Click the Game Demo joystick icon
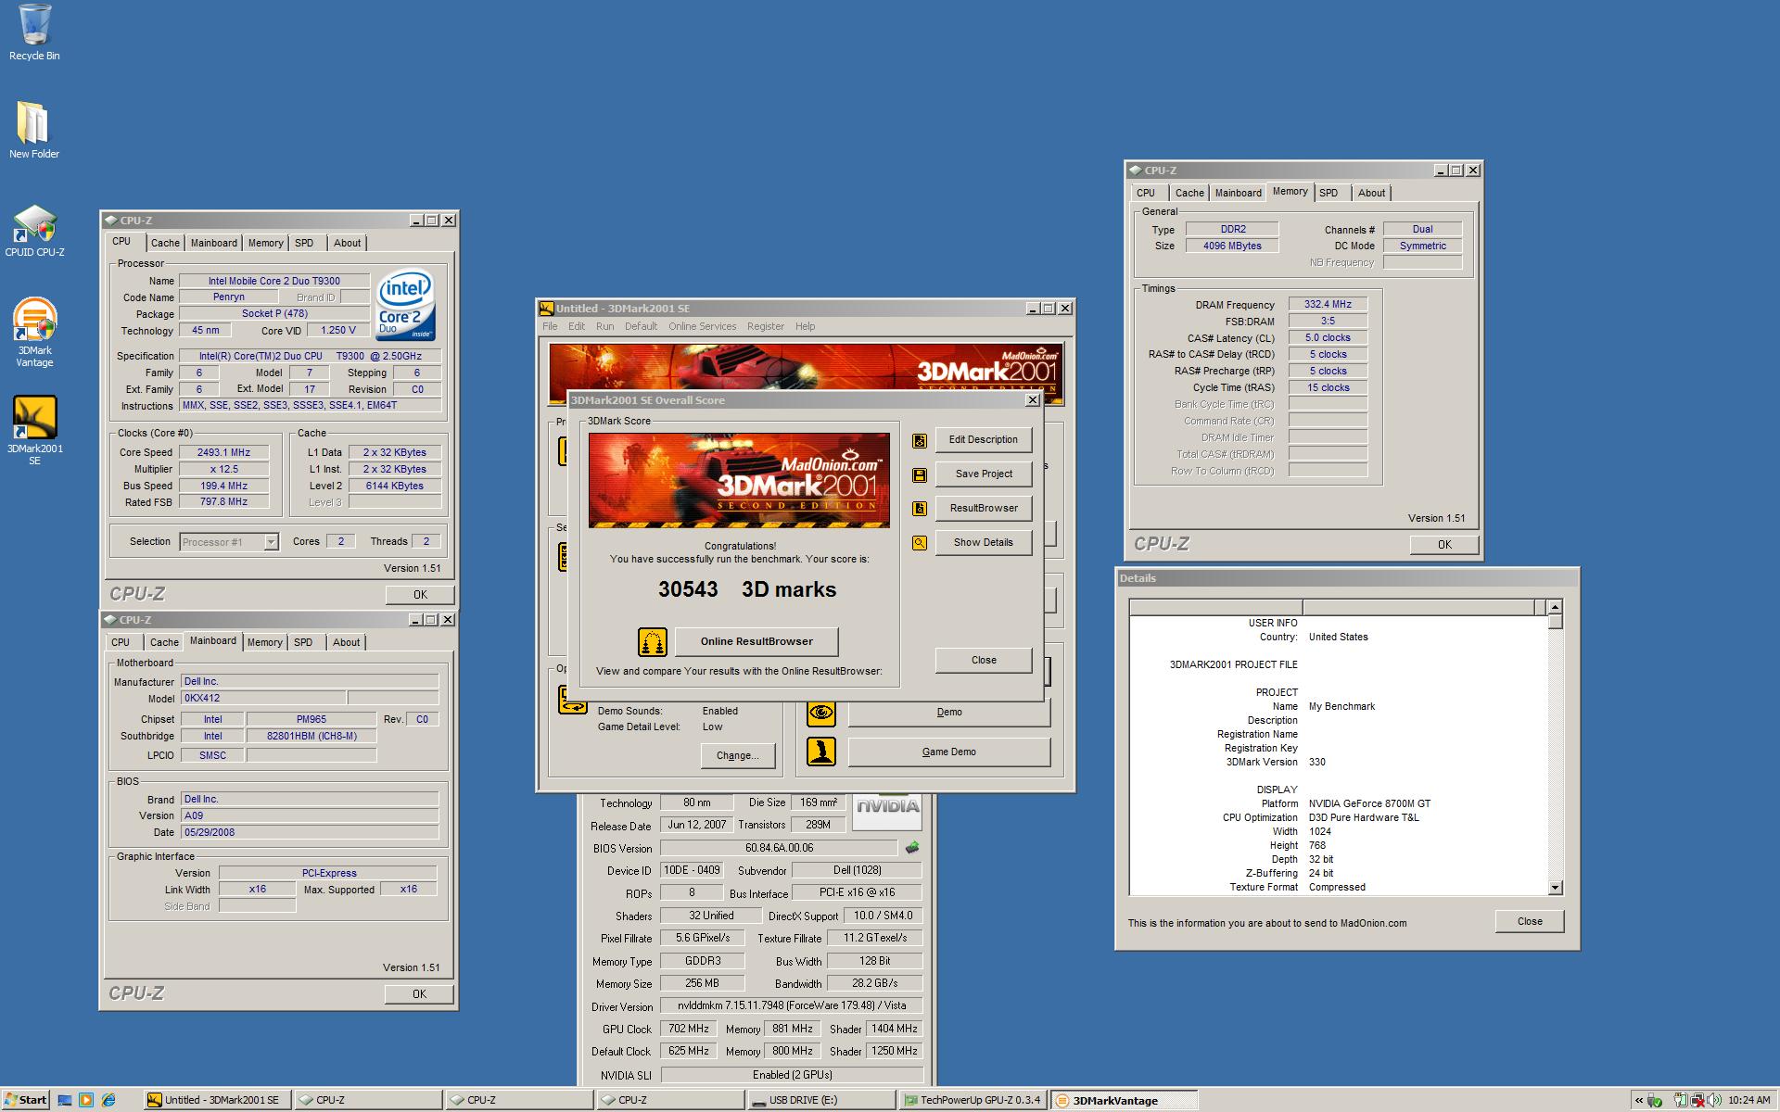 (820, 752)
